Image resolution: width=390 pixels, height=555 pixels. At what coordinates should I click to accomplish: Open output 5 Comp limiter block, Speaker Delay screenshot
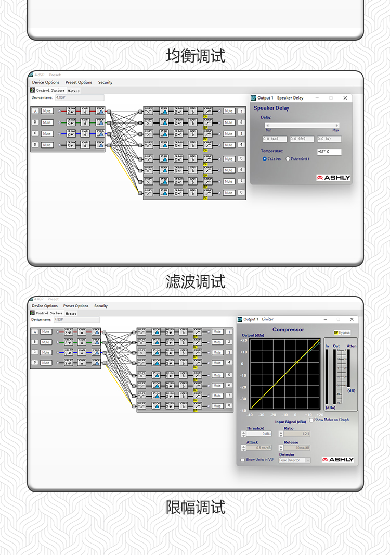coord(207,159)
